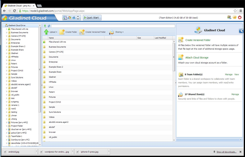Click the browser bookmark star icon

coord(235,11)
